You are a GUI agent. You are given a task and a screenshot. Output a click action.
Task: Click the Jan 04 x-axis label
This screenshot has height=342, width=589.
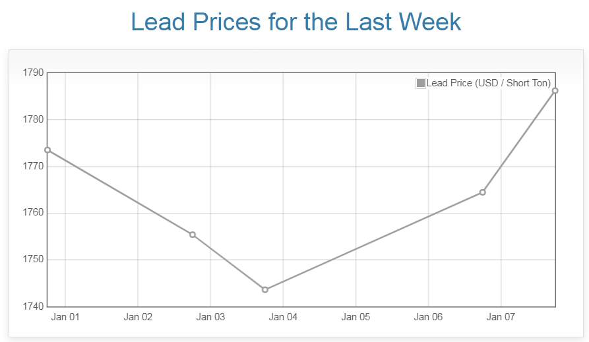click(283, 317)
